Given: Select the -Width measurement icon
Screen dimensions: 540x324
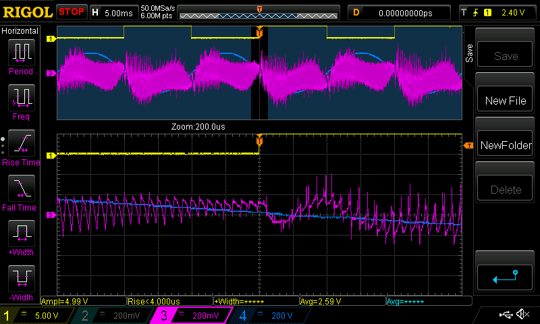Looking at the screenshot, I should coord(21,280).
